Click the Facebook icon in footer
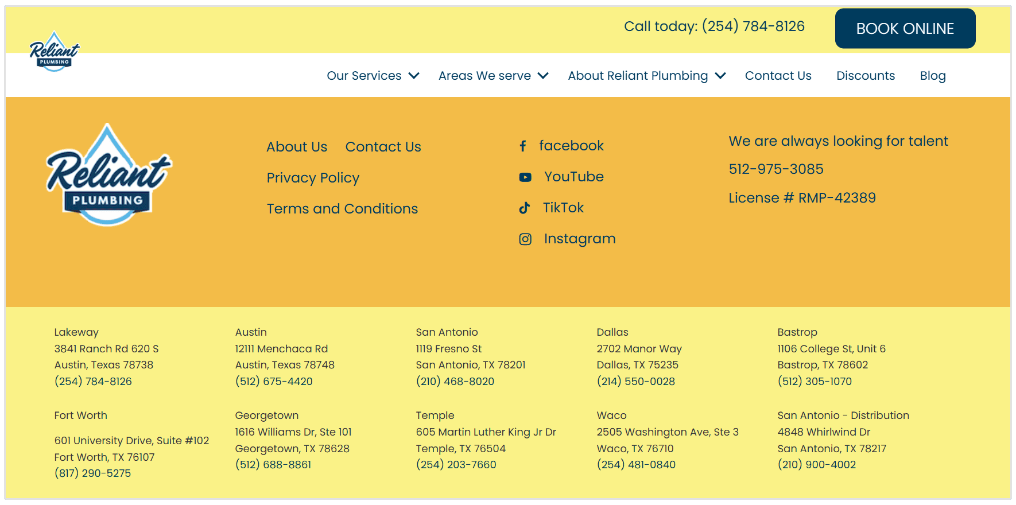This screenshot has height=505, width=1016. [522, 146]
